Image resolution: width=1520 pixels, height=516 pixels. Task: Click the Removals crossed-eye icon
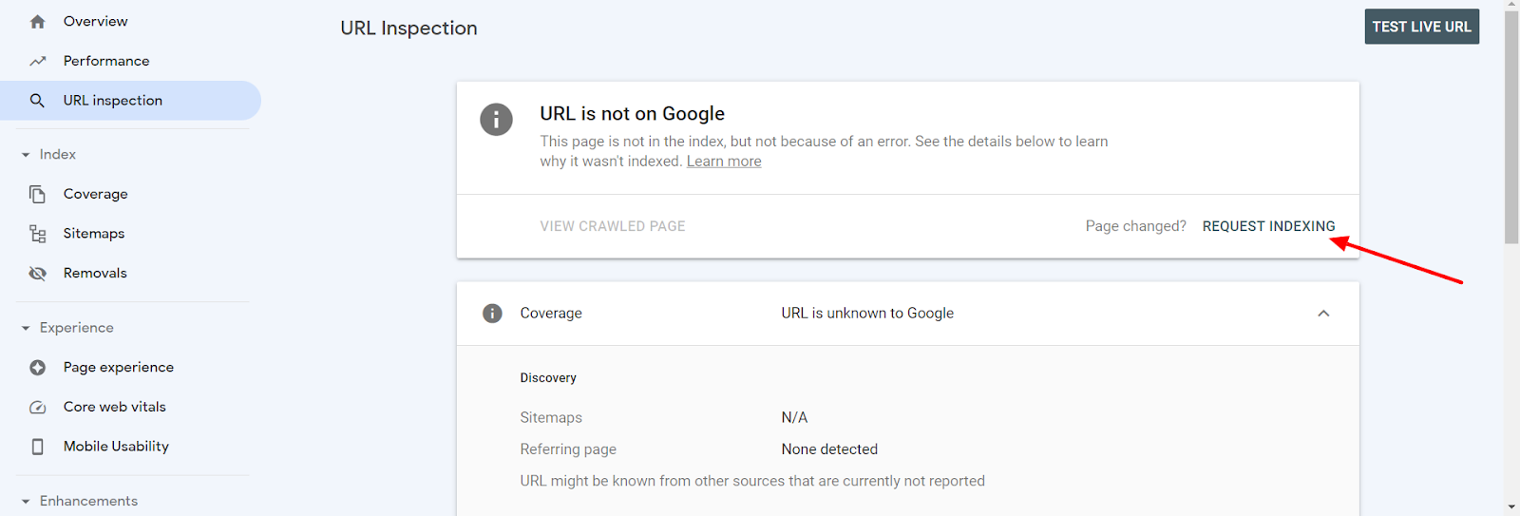pos(37,274)
